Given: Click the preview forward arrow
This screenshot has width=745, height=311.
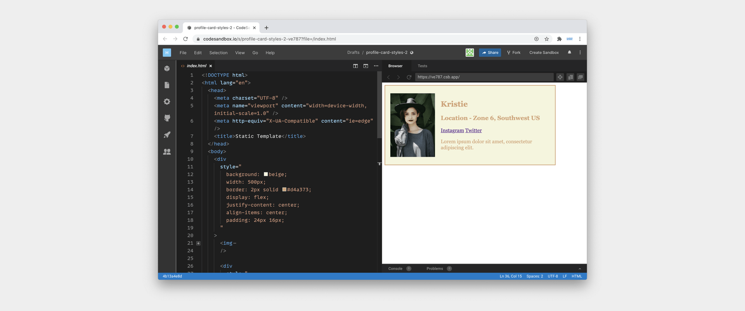Looking at the screenshot, I should pos(398,77).
